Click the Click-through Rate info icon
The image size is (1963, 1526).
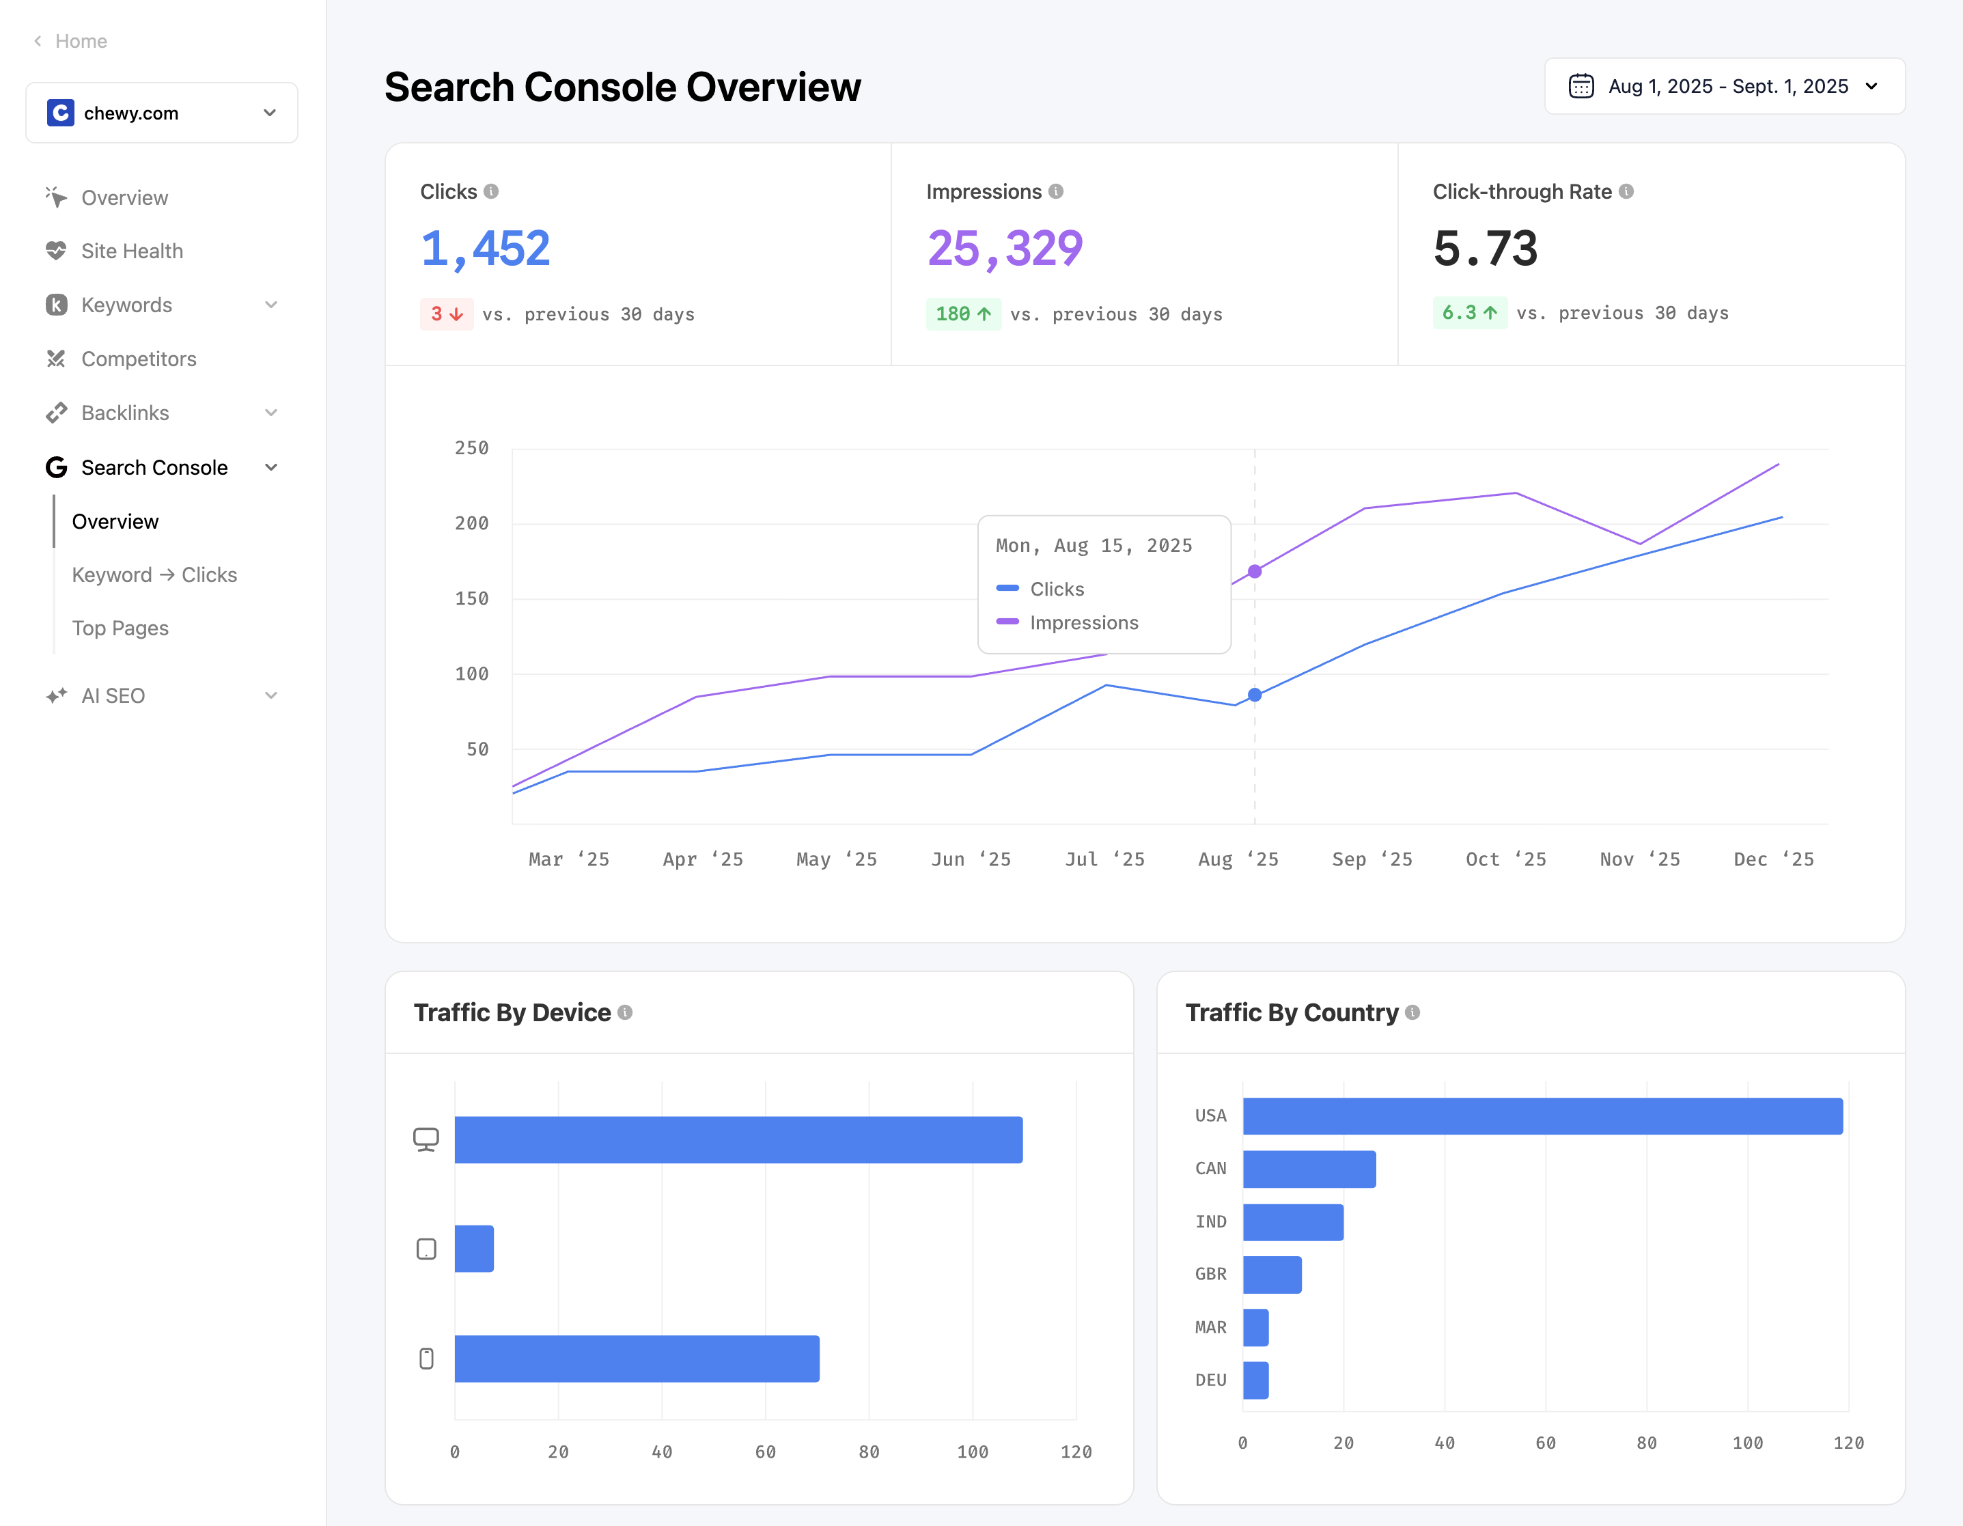(x=1626, y=191)
